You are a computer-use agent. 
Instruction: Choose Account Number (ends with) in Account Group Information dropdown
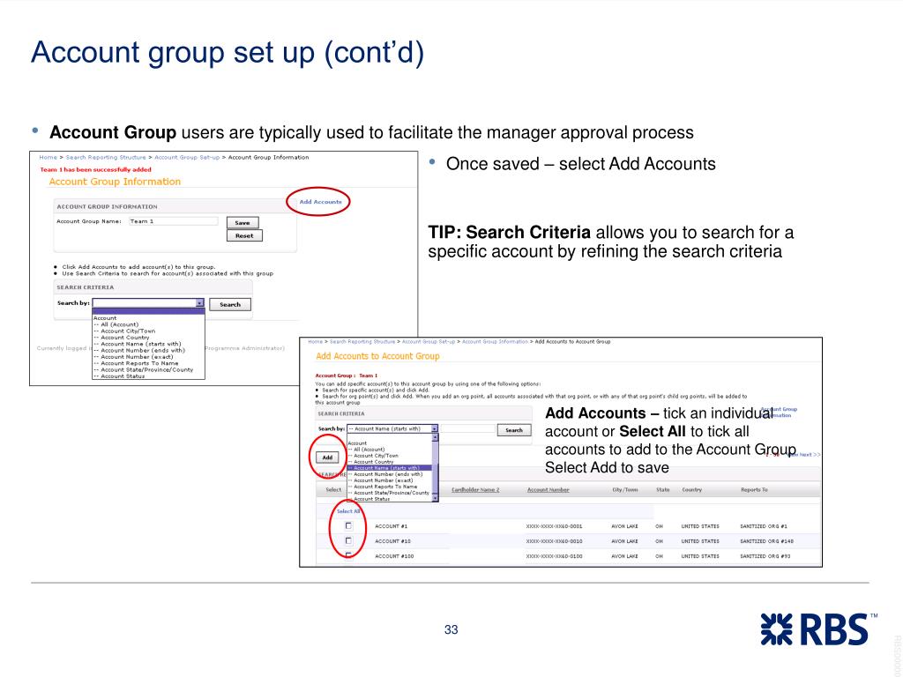tap(143, 350)
